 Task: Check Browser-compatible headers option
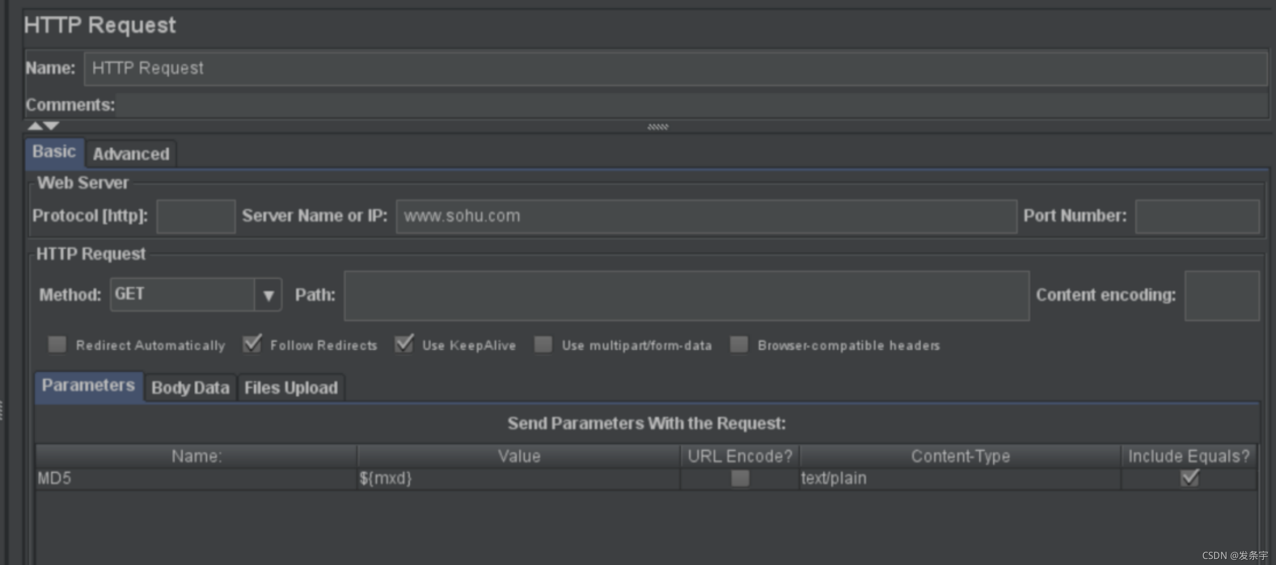coord(739,344)
